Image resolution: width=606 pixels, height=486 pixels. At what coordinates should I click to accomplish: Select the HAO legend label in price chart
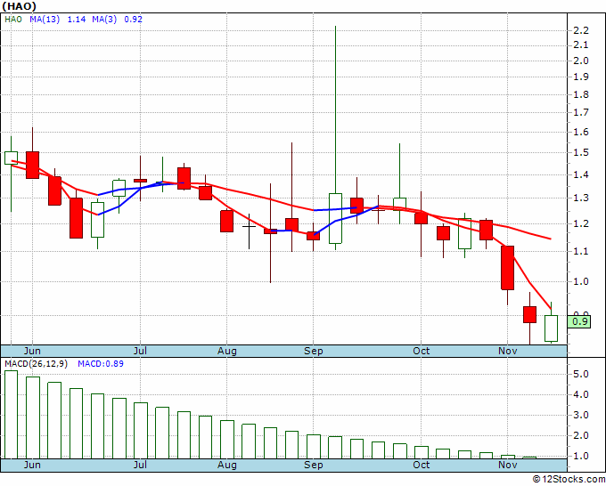click(13, 20)
